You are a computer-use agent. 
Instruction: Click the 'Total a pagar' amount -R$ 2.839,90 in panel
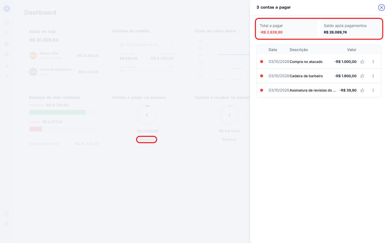point(271,32)
